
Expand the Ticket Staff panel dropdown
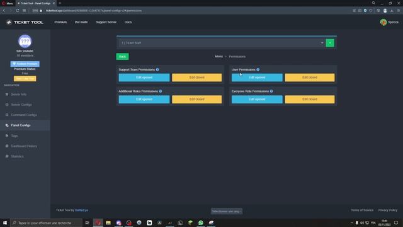click(222, 43)
